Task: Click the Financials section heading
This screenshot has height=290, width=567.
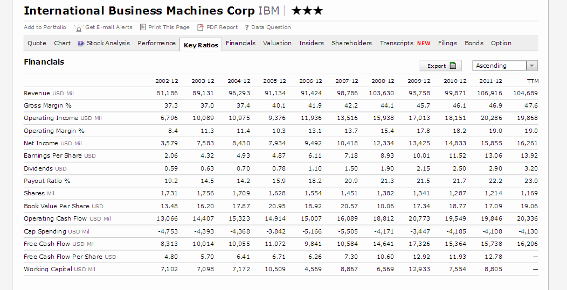Action: [x=44, y=62]
